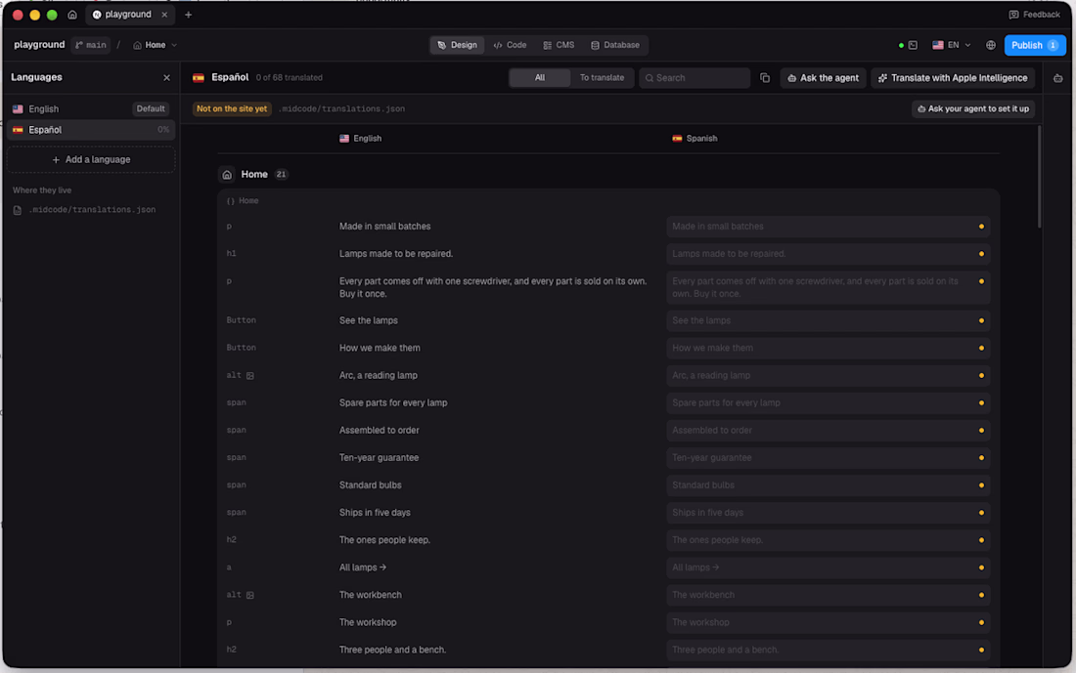Screen dimensions: 1076x673
Task: Click the 'Not on the site yet' badge
Action: (232, 109)
